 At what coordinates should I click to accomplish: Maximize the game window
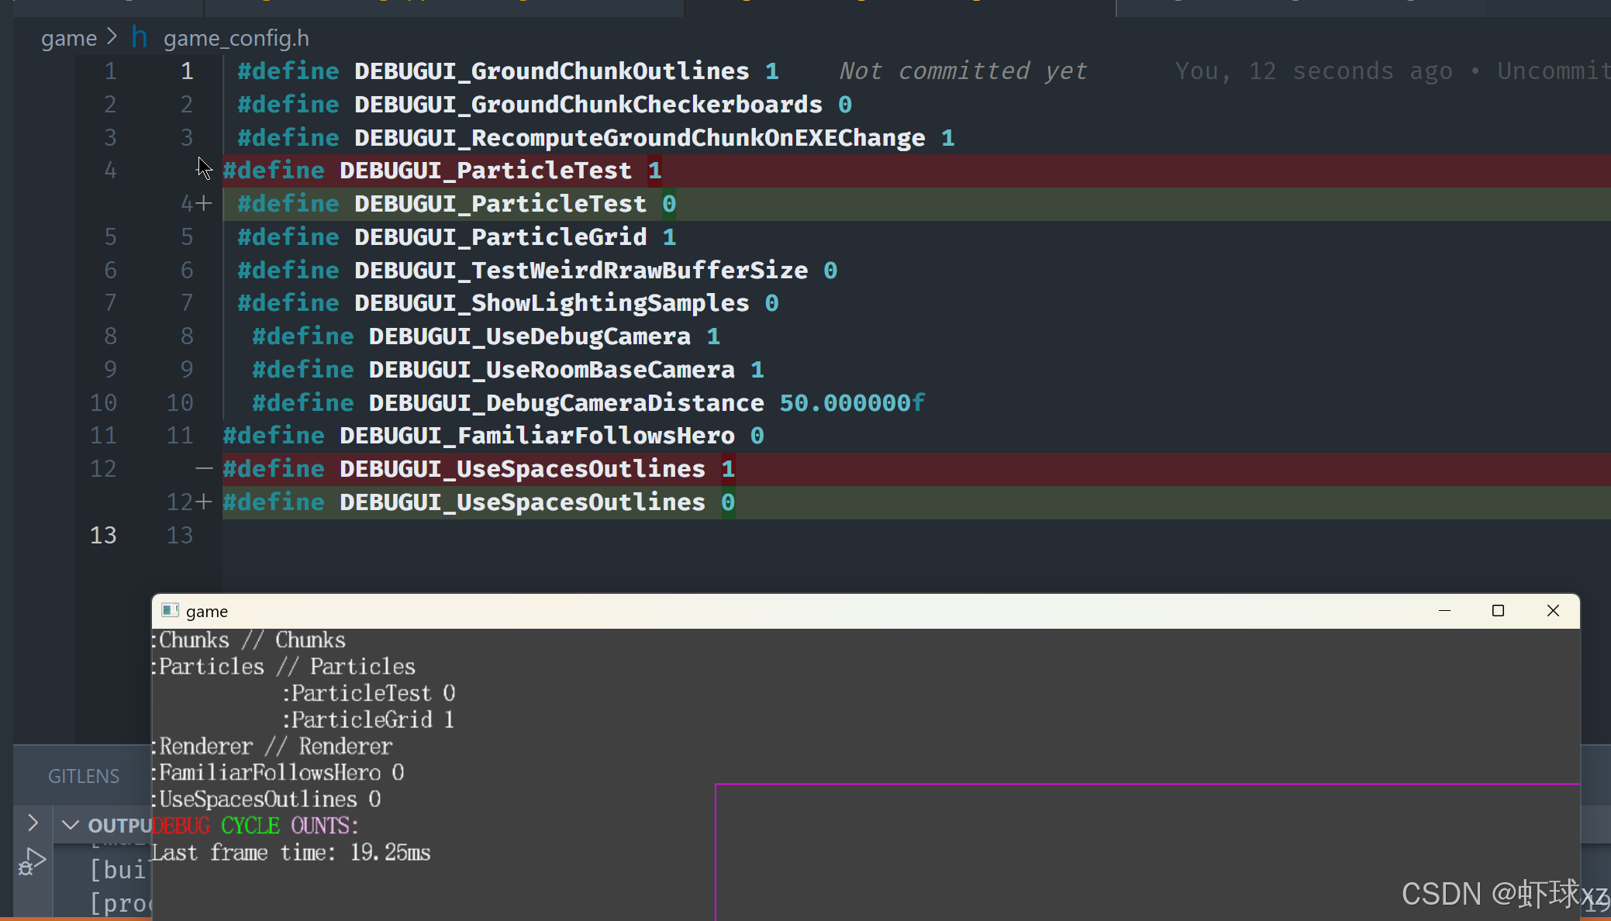pyautogui.click(x=1498, y=611)
